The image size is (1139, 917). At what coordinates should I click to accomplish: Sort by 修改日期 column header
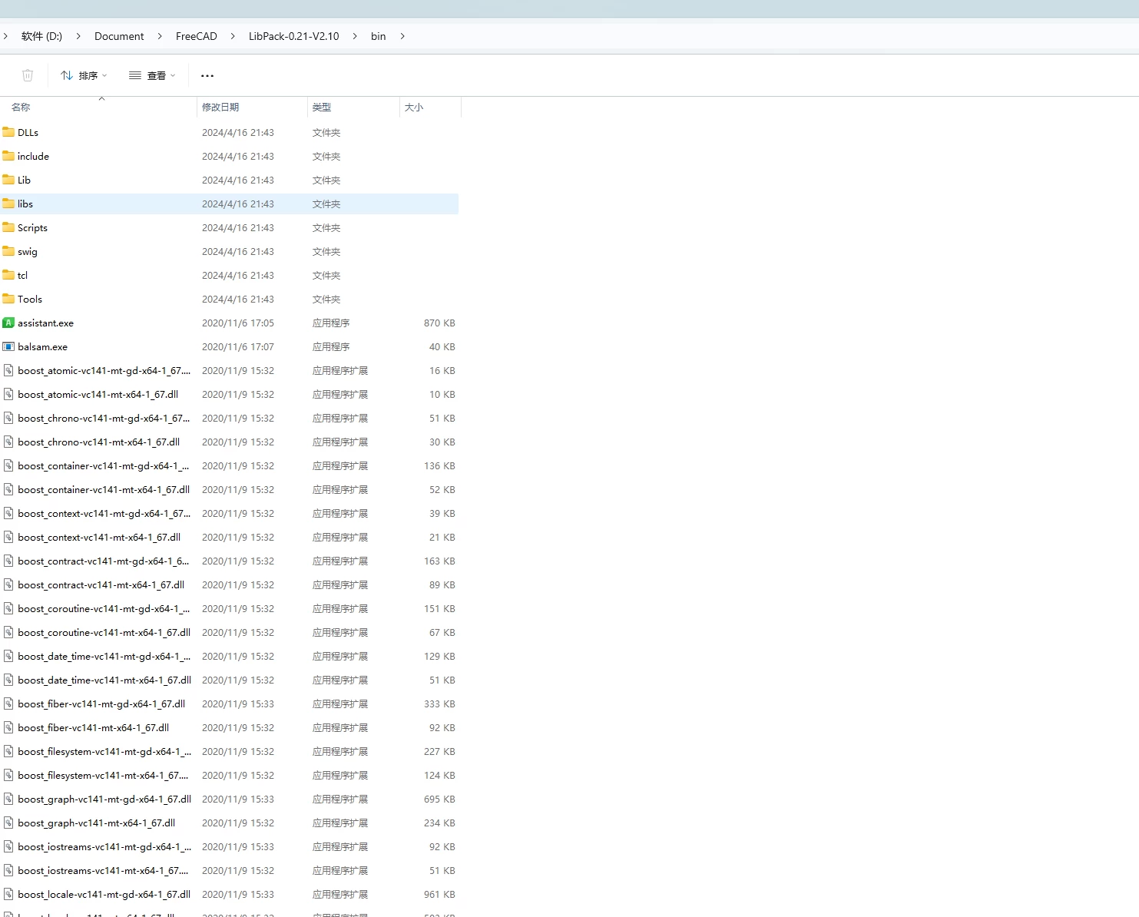(220, 108)
